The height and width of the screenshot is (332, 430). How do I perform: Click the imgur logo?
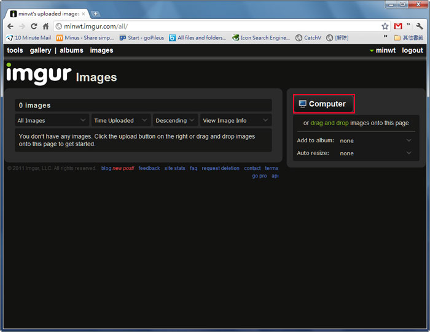39,74
